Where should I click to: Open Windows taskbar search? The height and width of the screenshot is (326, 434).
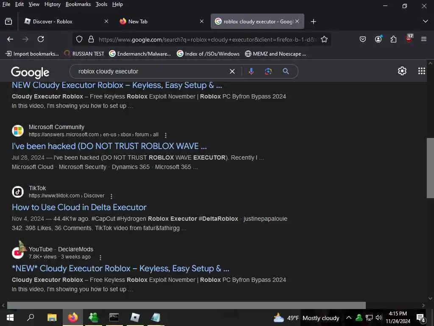[31, 318]
